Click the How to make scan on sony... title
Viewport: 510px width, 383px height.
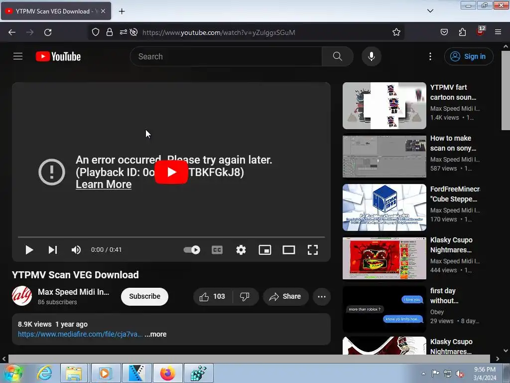(453, 143)
